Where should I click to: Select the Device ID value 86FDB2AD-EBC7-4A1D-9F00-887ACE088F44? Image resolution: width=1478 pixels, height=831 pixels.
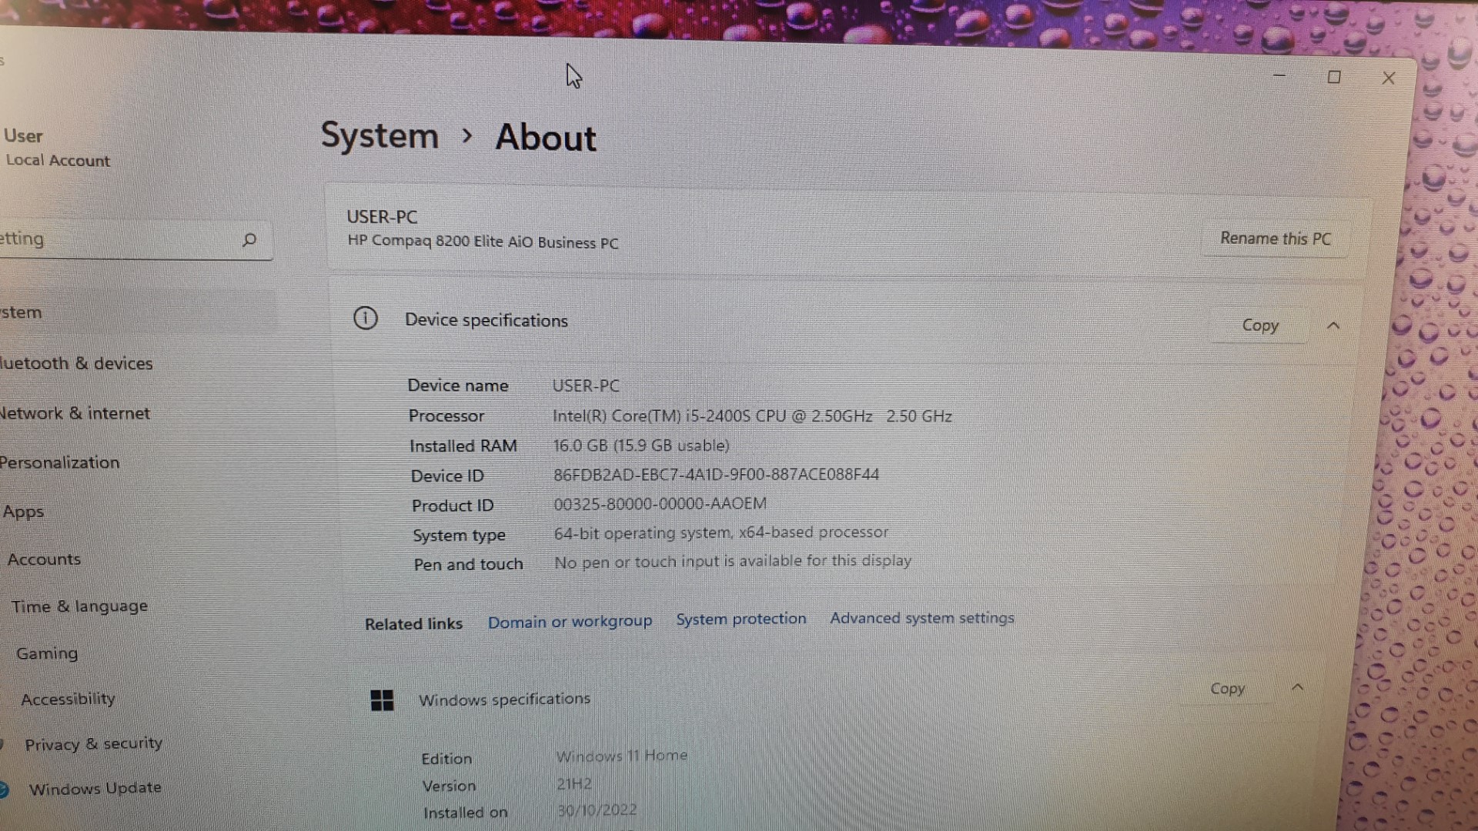(x=716, y=475)
